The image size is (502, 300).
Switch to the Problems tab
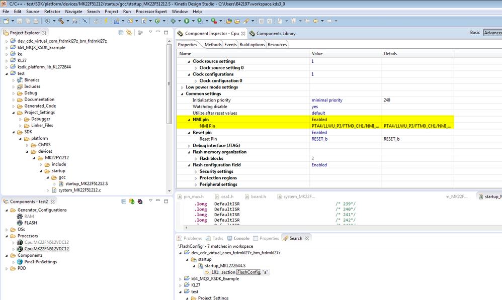(x=190, y=238)
